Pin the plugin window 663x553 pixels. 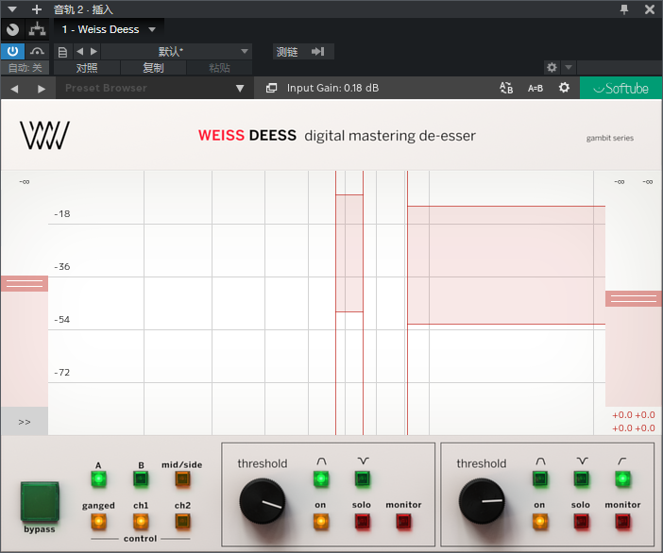624,8
